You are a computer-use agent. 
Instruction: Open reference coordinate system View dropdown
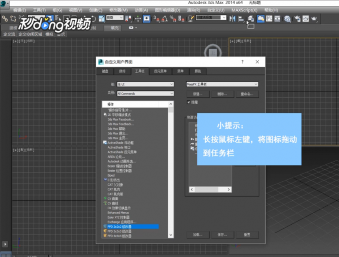tap(115, 18)
